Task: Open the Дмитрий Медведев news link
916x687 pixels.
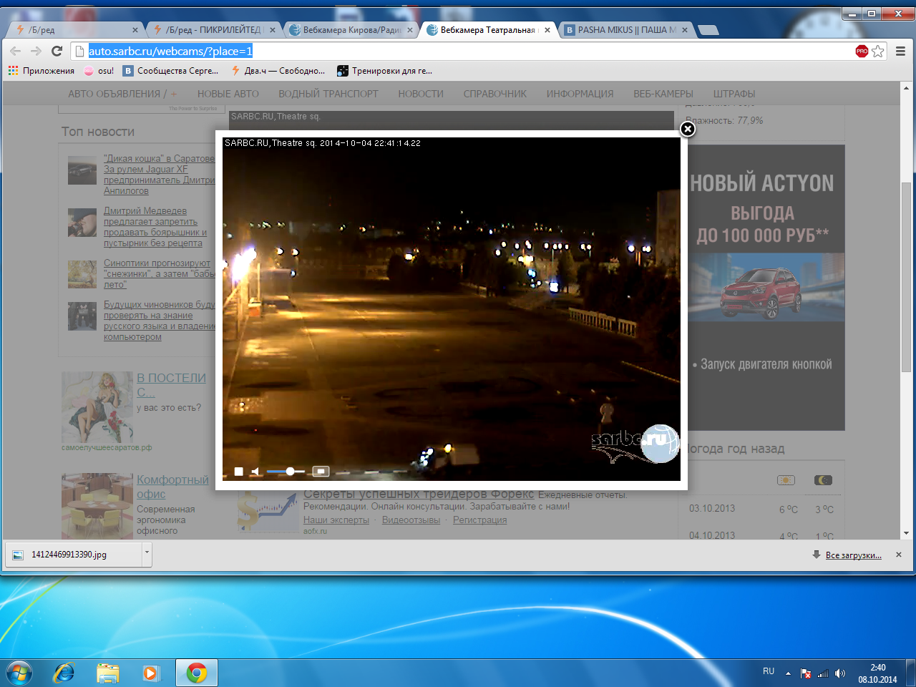Action: [155, 227]
